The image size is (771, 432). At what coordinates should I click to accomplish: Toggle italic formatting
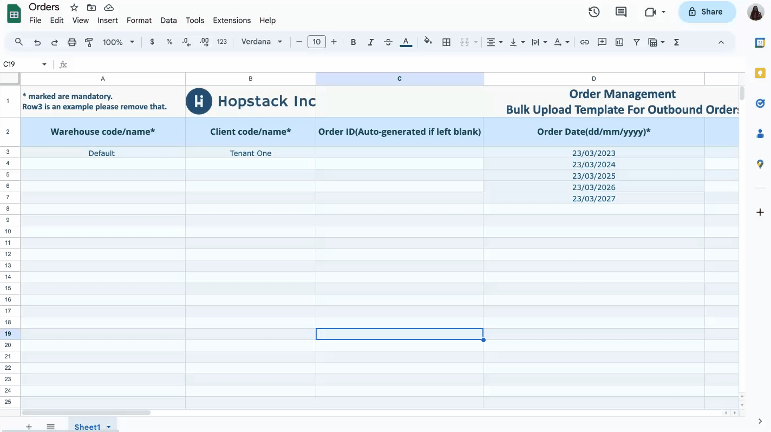coord(370,42)
